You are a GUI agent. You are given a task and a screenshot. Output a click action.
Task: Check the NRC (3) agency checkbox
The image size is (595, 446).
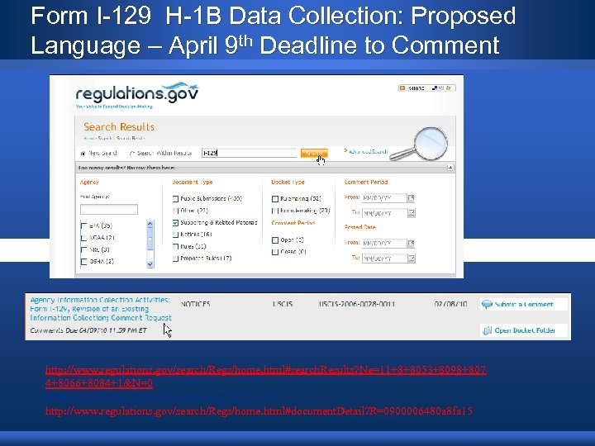tap(83, 249)
